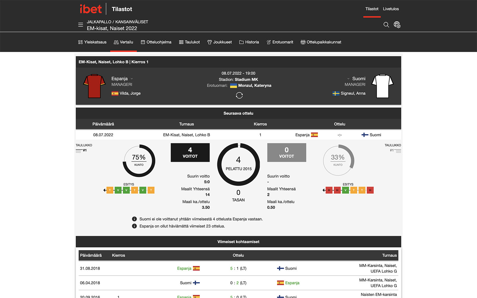
Task: Open the Otteluohjelma tab
Action: [x=156, y=42]
